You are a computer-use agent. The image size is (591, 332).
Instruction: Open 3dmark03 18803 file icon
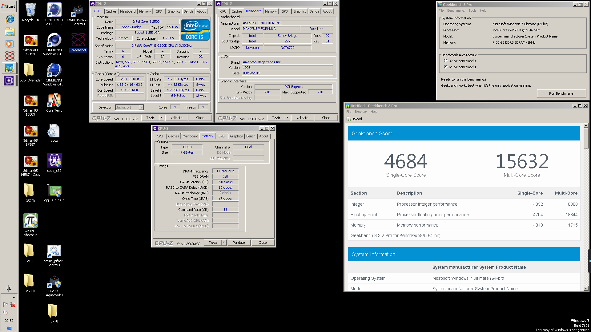[30, 105]
